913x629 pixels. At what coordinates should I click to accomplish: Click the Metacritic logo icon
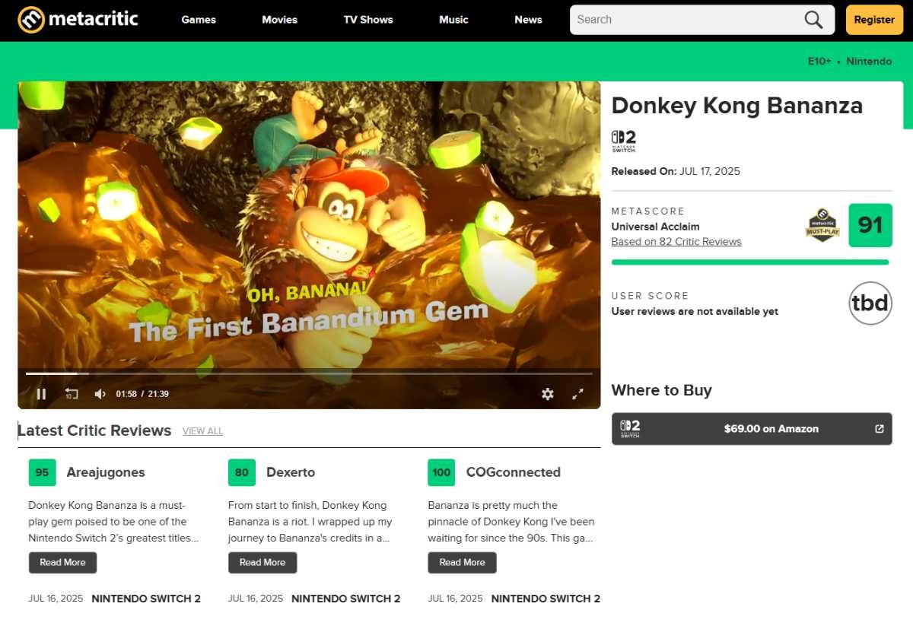tap(31, 20)
